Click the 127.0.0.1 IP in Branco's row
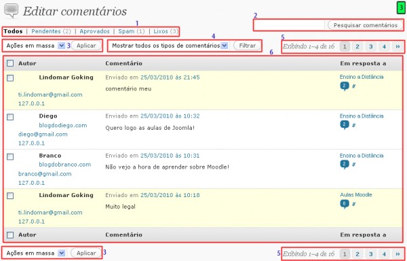 (31, 183)
